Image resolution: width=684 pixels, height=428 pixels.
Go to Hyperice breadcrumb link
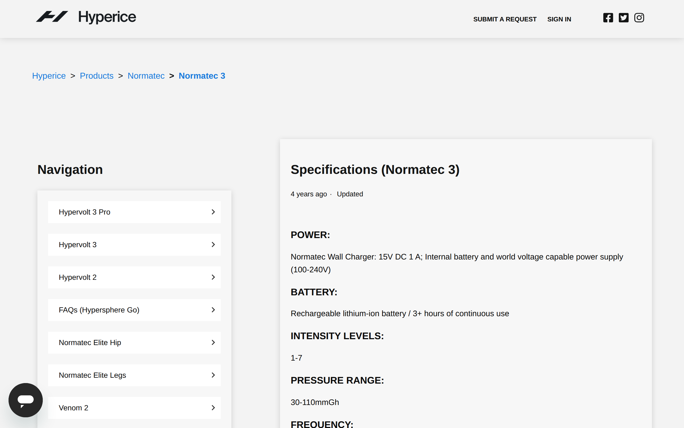pyautogui.click(x=49, y=76)
